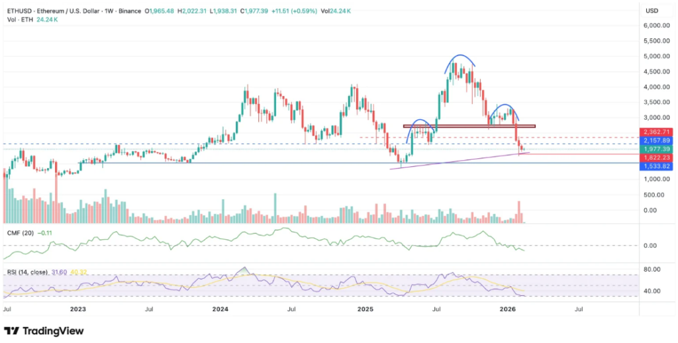Viewport: 678px width, 343px height.
Task: Click the 2026 label on time axis
Action: (507, 309)
